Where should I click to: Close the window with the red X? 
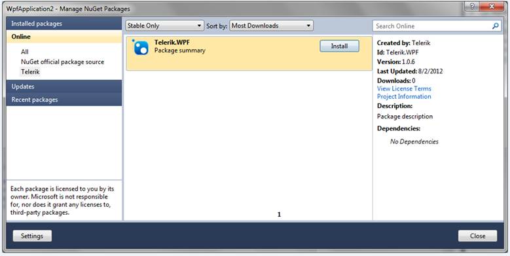(x=492, y=7)
